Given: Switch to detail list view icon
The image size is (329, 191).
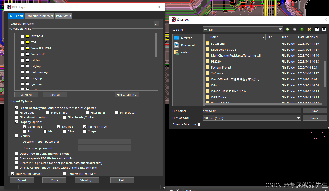Looking at the screenshot, I should (324, 29).
